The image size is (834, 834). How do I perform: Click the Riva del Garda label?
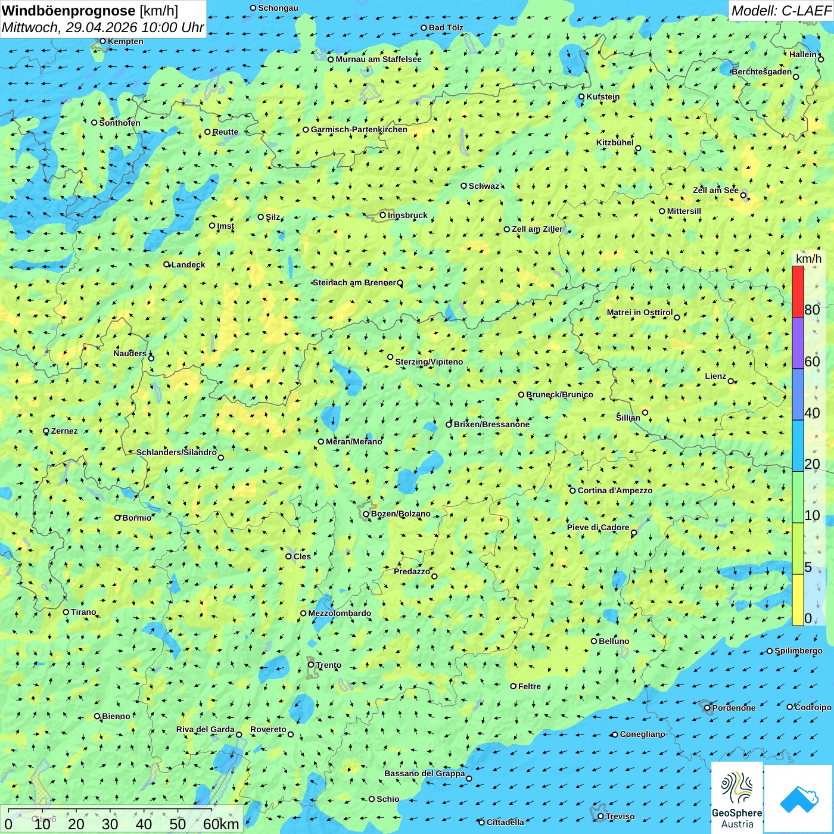click(206, 729)
